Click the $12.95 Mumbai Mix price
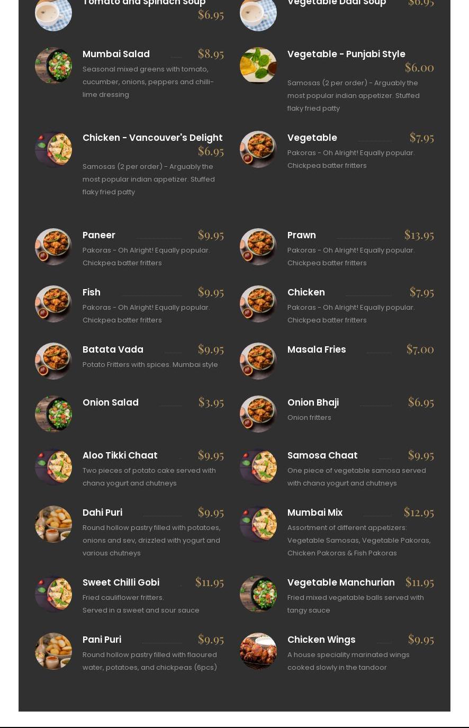The height and width of the screenshot is (728, 469). 419,512
